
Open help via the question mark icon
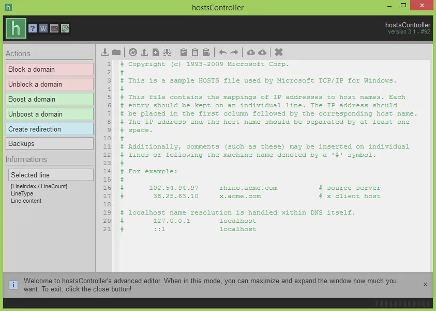33,28
